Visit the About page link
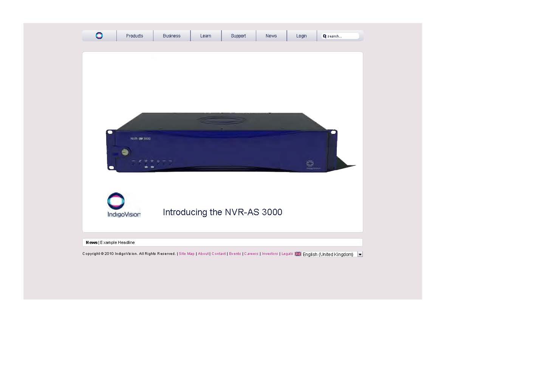Image resolution: width=548 pixels, height=388 pixels. (x=203, y=254)
